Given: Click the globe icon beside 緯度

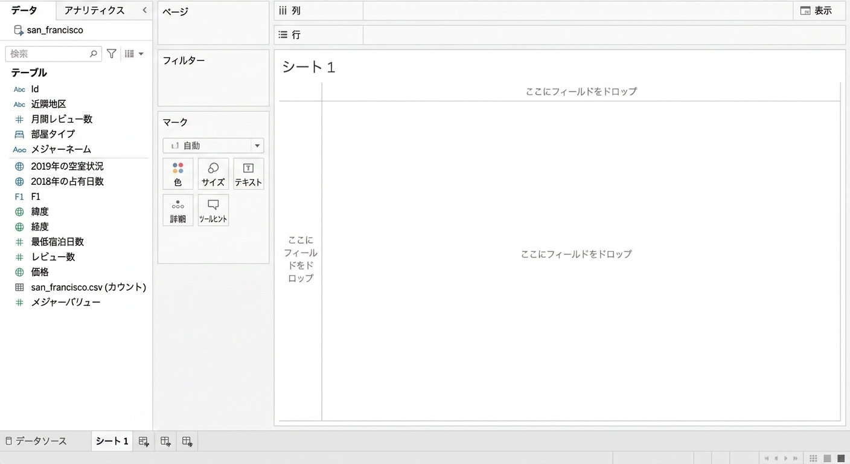Looking at the screenshot, I should coord(19,212).
